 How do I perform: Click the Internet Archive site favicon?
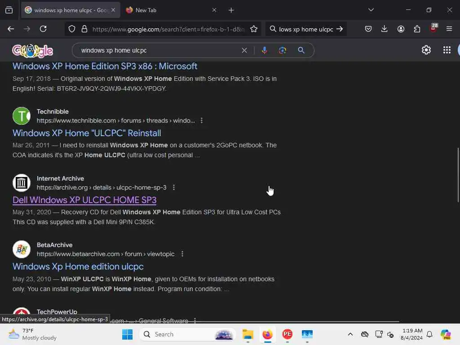tap(22, 183)
